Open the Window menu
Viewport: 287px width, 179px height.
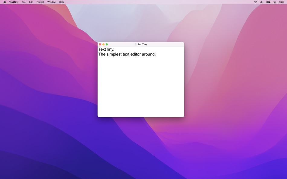(51, 2)
